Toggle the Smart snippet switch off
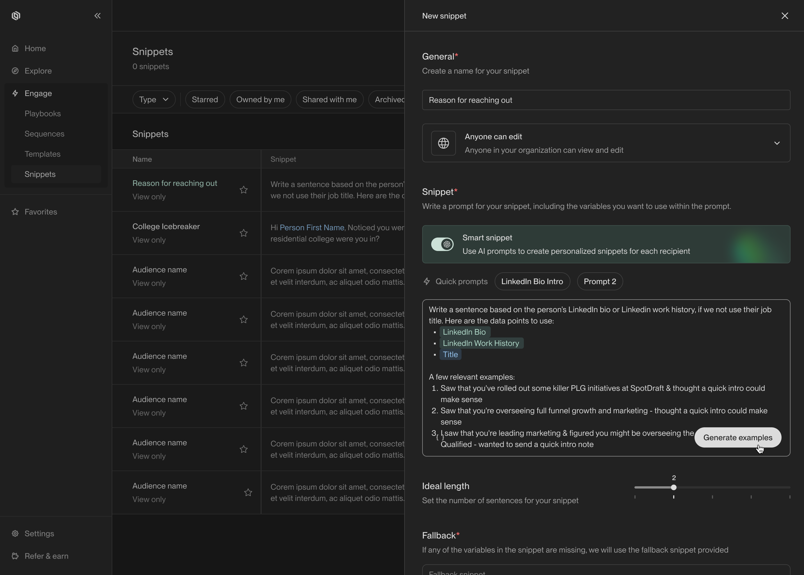 (442, 244)
